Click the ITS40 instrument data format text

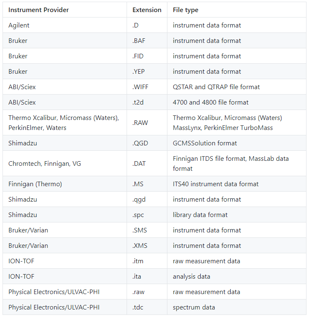pyautogui.click(x=215, y=184)
